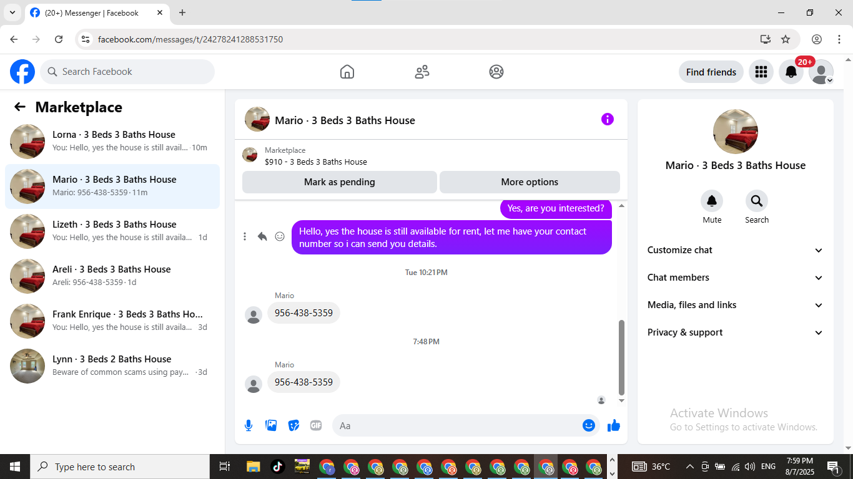Open Task View on taskbar

click(x=225, y=467)
